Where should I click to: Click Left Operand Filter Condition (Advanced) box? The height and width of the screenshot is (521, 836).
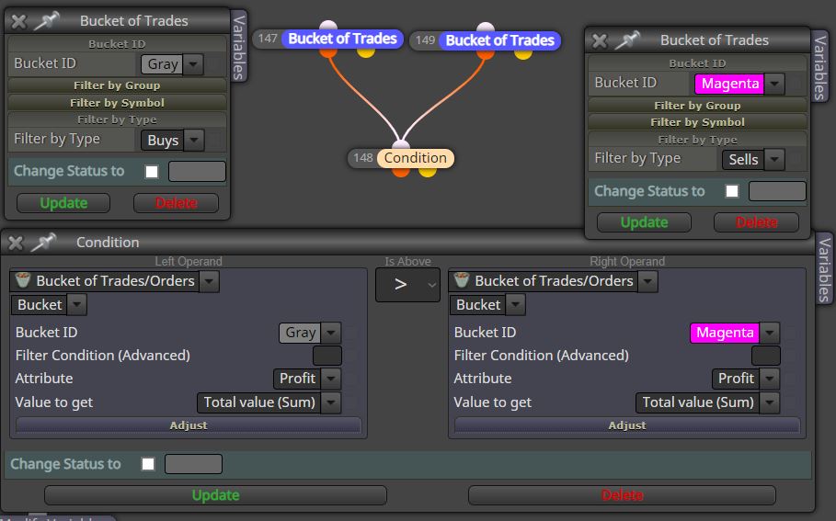(326, 356)
